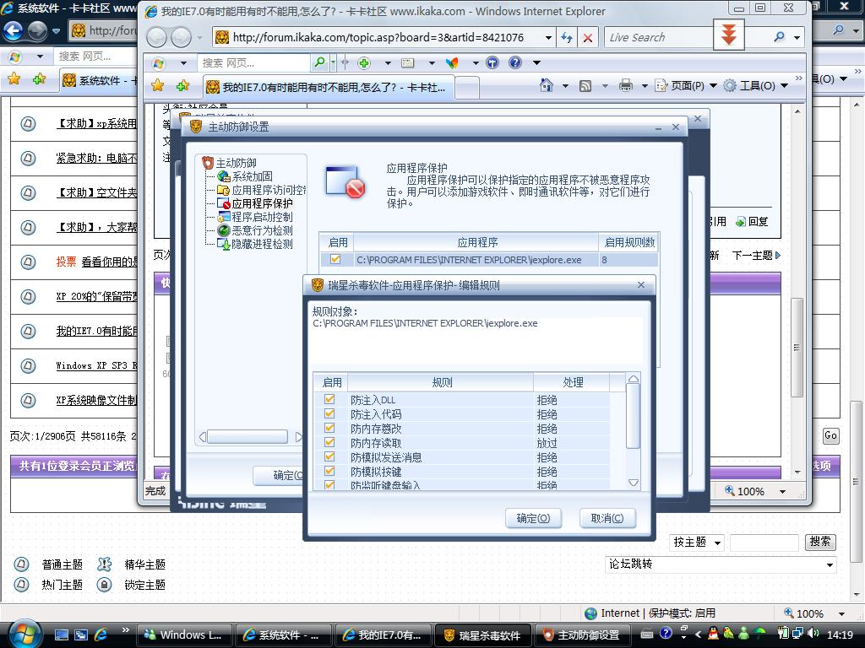Open the RSS feeds icon
865x648 pixels.
tap(585, 85)
